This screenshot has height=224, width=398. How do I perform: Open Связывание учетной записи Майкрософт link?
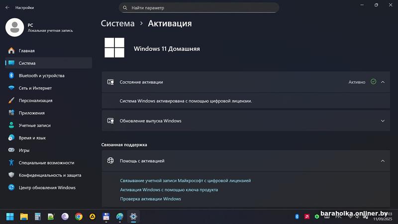[x=185, y=181]
